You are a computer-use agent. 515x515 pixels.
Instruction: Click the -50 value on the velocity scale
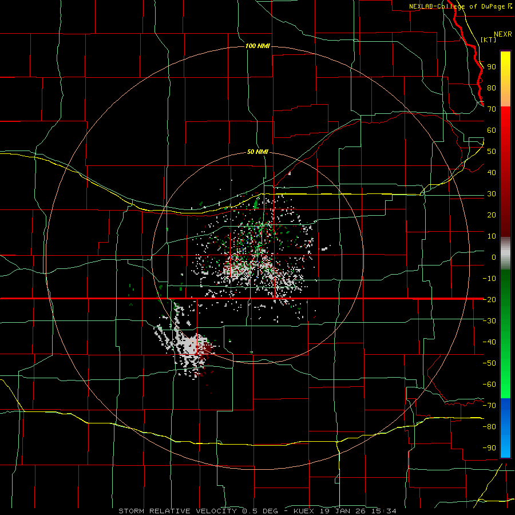click(x=489, y=363)
